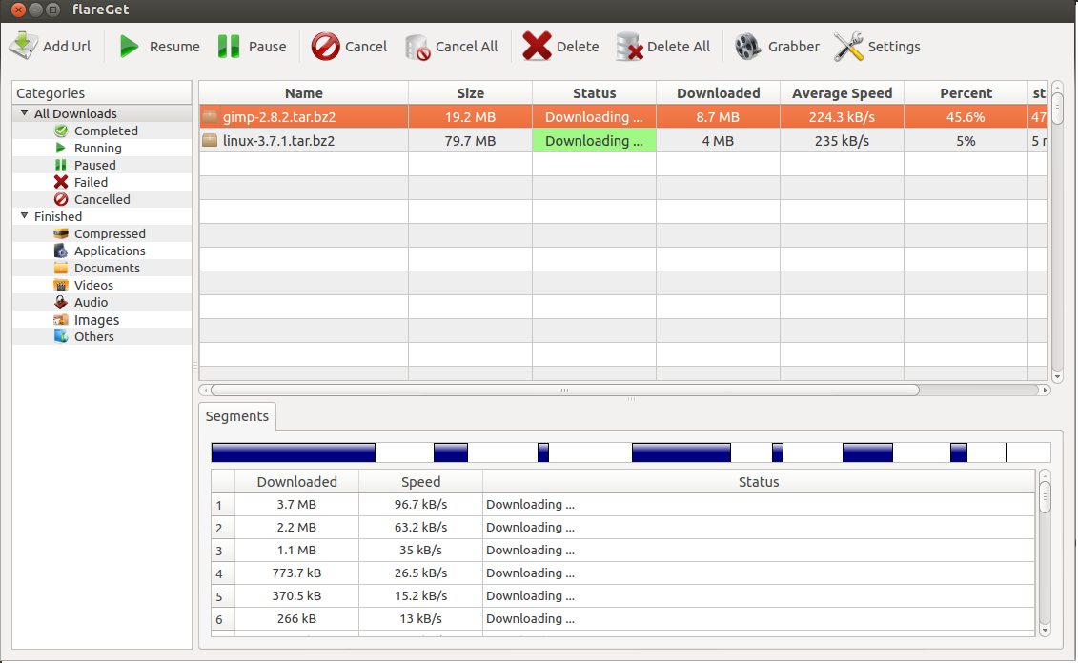
Task: Select the Cancelled category icon
Action: pyautogui.click(x=61, y=199)
